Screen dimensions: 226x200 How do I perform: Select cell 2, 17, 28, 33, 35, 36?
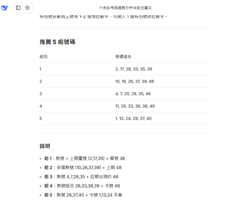point(134,69)
